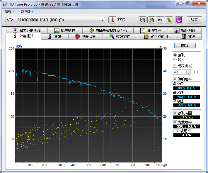
Task: Click the thermometer temperature icon
Action: [x=112, y=20]
